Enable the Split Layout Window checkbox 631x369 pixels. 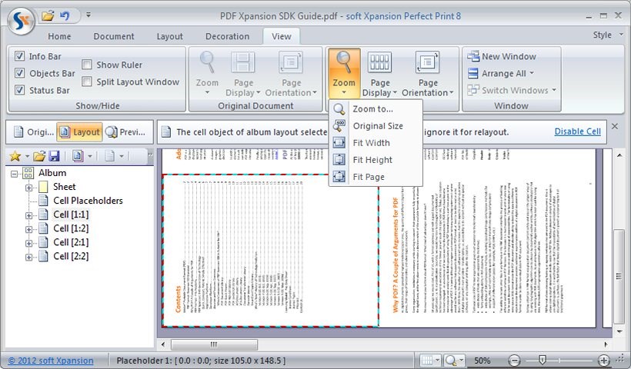[86, 81]
